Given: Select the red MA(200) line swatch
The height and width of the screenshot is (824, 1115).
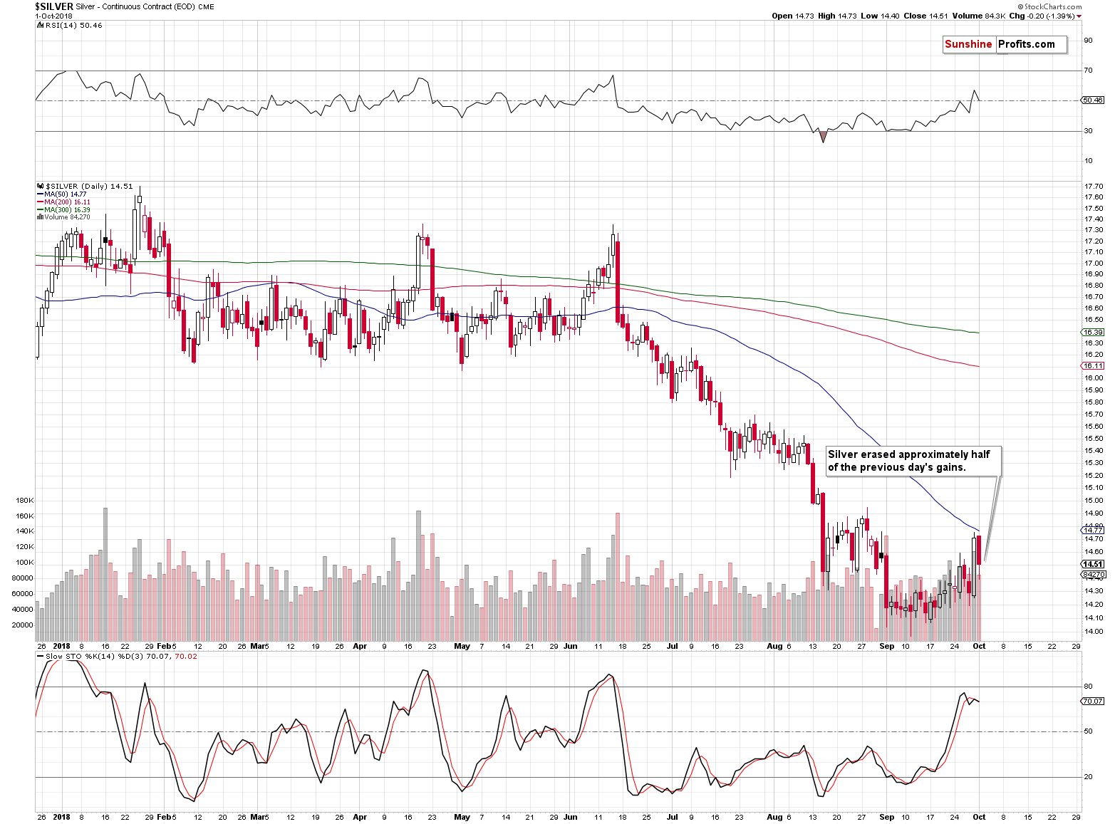Looking at the screenshot, I should click(x=40, y=202).
